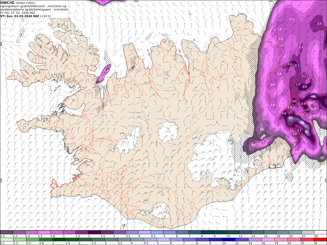Click the 4.5 value over the eastern fjords on map
This screenshot has height=245, width=327.
point(302,122)
